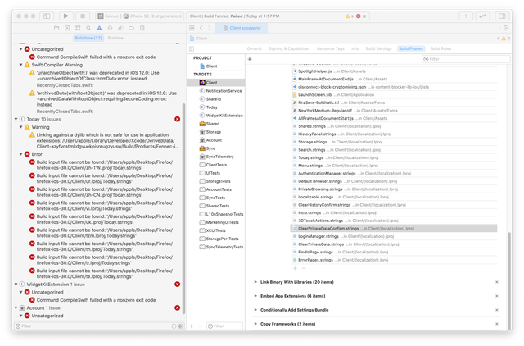The image size is (524, 346).
Task: Stop the running task with the Stop button
Action: tap(83, 16)
